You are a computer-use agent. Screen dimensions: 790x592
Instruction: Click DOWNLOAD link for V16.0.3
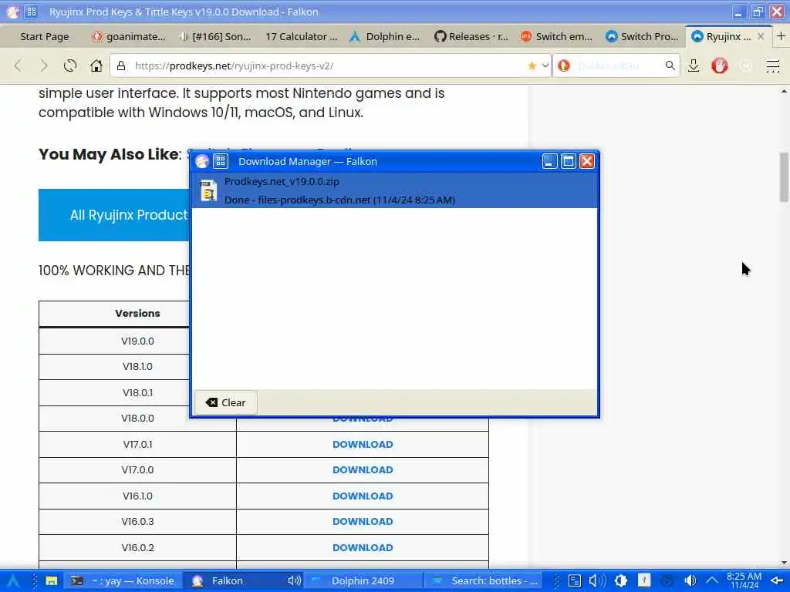[363, 522]
